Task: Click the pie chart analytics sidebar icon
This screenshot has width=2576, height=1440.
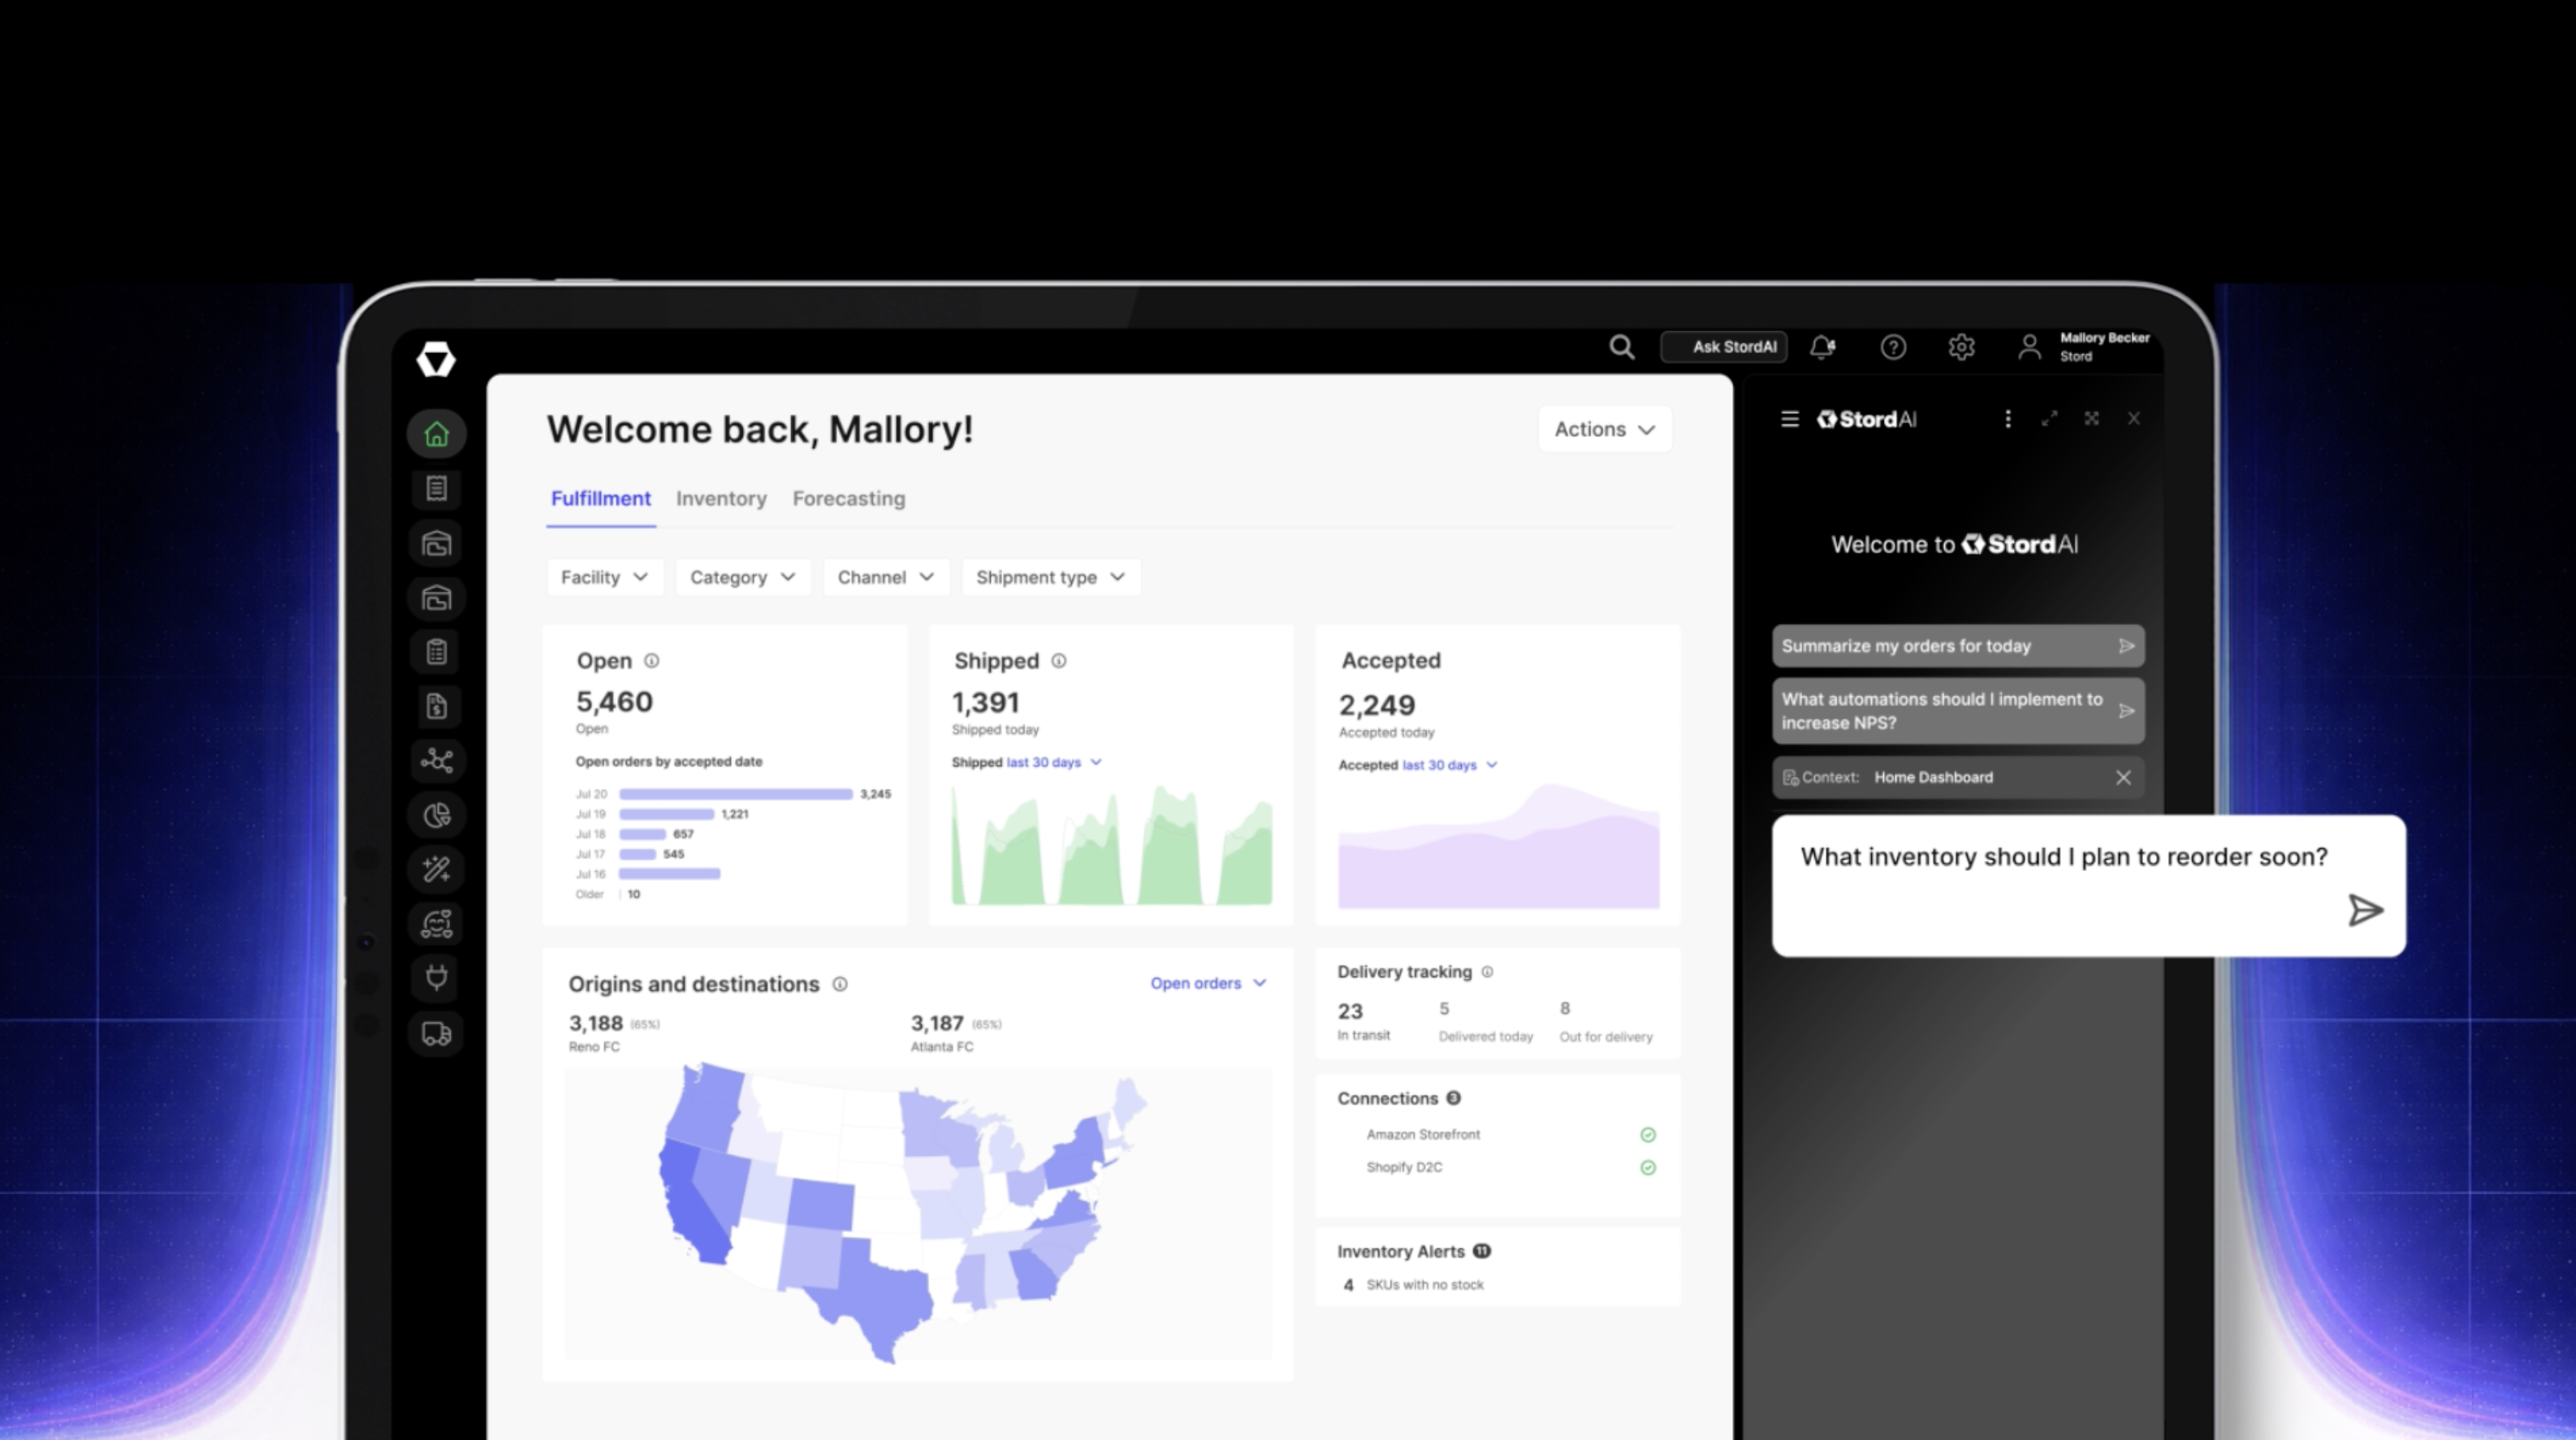Action: 436,816
